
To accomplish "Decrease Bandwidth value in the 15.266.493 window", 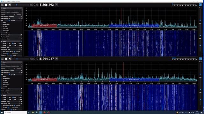I will coord(19,47).
